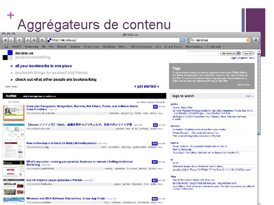The height and width of the screenshot is (205, 274).
Task: Click the recent link under hotlist
Action: (161, 102)
